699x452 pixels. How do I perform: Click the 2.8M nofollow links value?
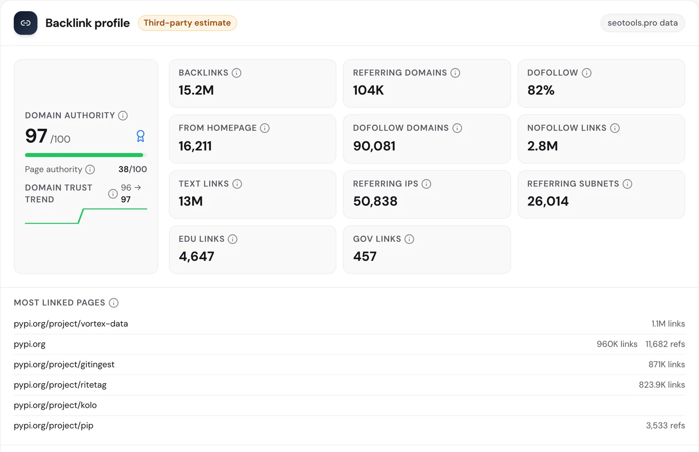(543, 146)
